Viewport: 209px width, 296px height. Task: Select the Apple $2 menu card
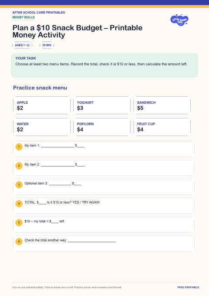pos(42,105)
